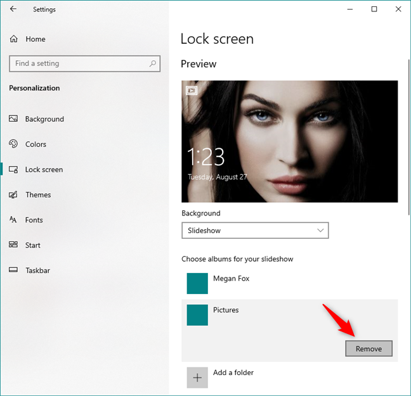Expand the Background Slideshow dropdown

coord(255,231)
